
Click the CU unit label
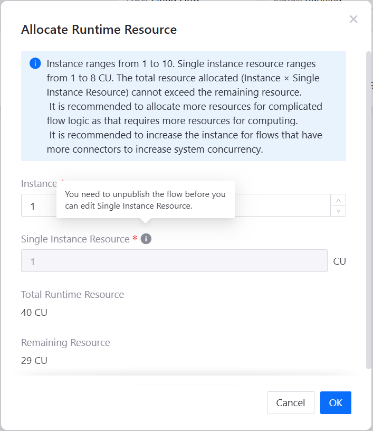pyautogui.click(x=340, y=261)
